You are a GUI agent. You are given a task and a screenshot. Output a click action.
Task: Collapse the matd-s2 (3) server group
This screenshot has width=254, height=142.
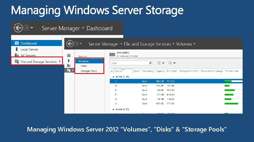(113, 109)
